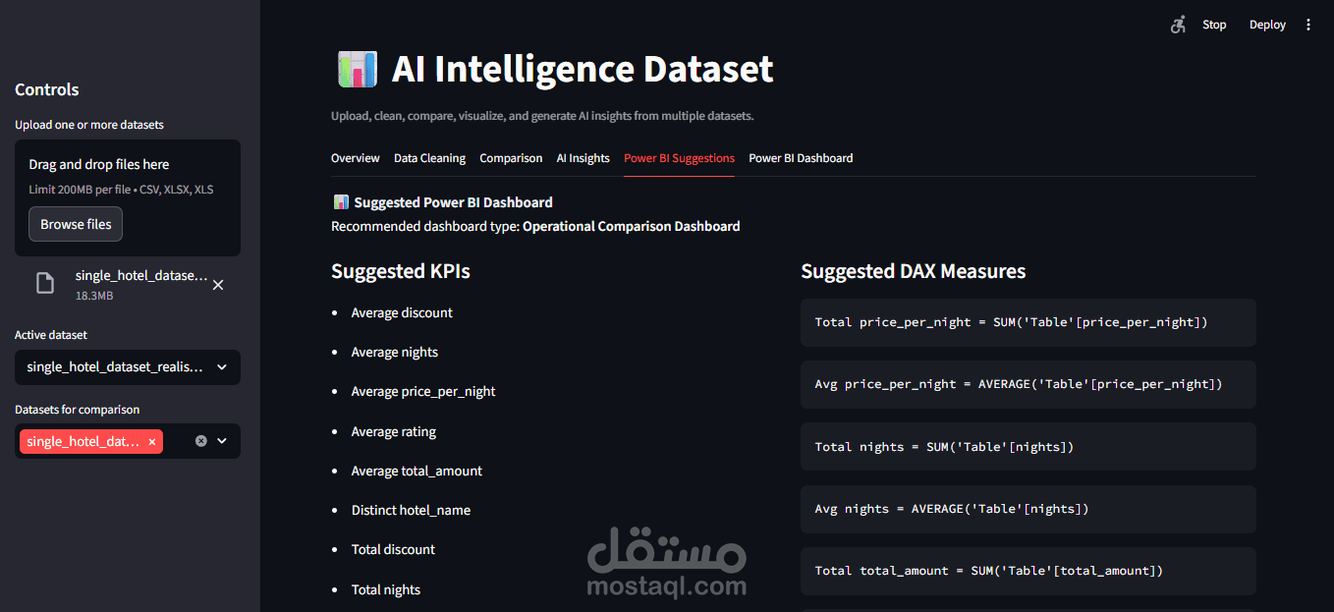This screenshot has height=612, width=1334.
Task: Click the Total nights DAX code block
Action: (x=1028, y=447)
